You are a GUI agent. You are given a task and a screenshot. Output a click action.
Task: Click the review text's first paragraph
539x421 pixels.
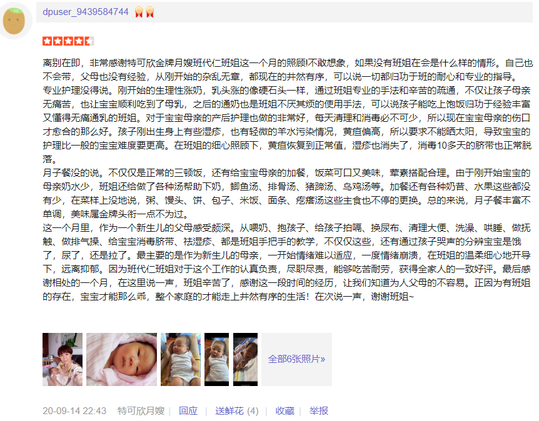(x=288, y=70)
